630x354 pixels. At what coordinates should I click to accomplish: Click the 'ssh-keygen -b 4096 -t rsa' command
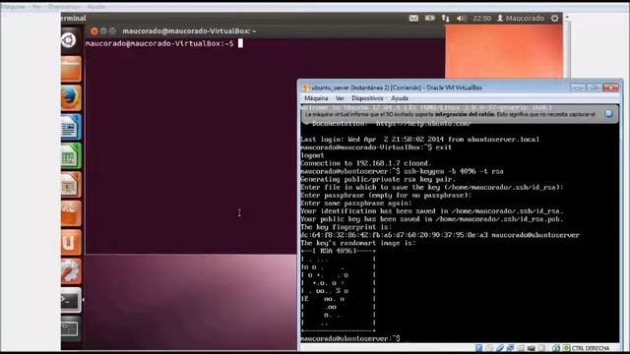(454, 171)
